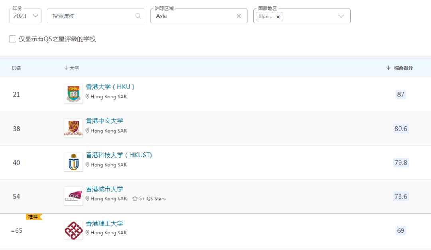Open the 香港科技大学 (HKUST) link
This screenshot has width=431, height=250.
pyautogui.click(x=119, y=155)
